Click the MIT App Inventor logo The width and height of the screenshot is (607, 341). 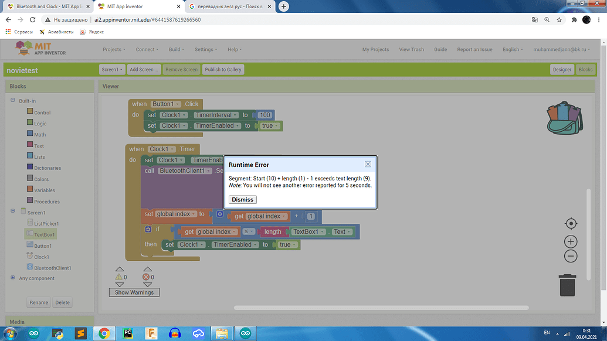pyautogui.click(x=40, y=49)
